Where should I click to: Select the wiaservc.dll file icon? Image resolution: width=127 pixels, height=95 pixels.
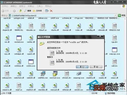7,86
